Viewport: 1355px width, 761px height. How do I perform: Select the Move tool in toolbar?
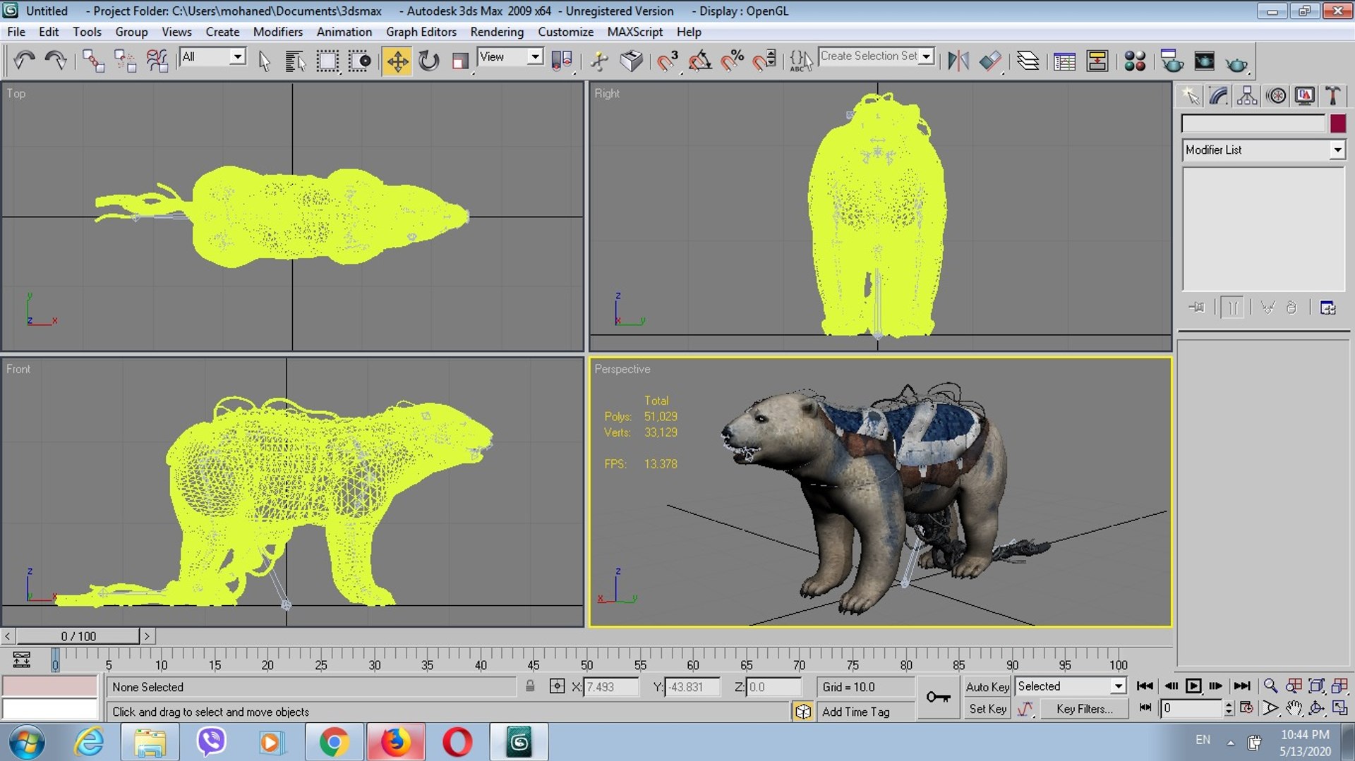(397, 61)
